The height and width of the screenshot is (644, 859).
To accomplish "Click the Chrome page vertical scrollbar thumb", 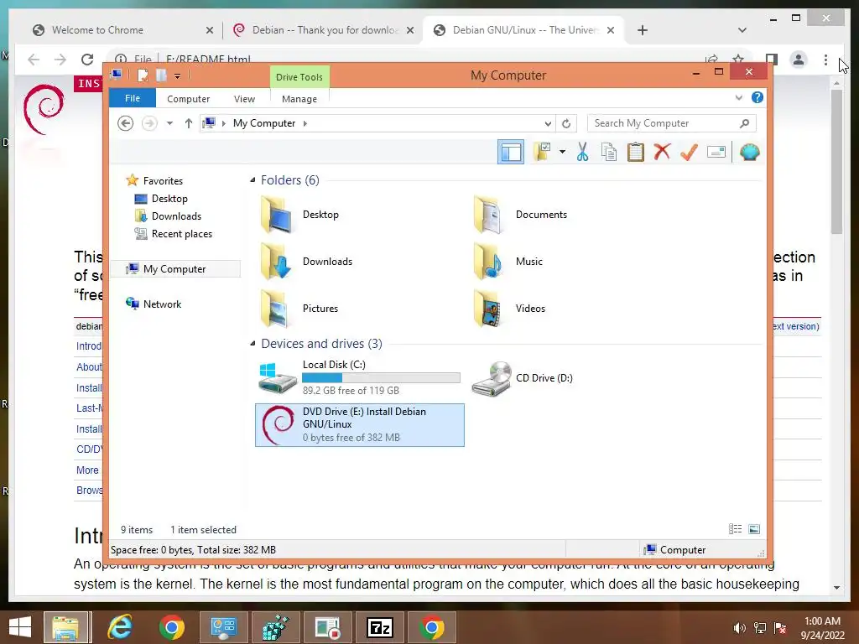I will (836, 162).
